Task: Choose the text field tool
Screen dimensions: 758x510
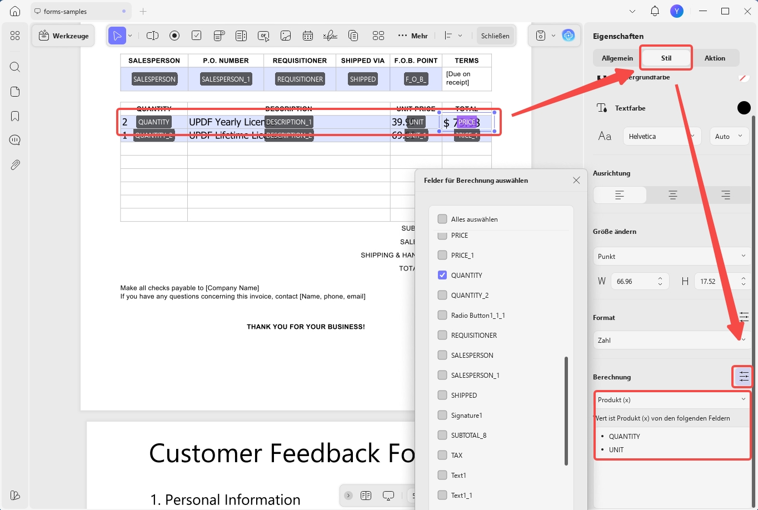Action: pos(152,36)
